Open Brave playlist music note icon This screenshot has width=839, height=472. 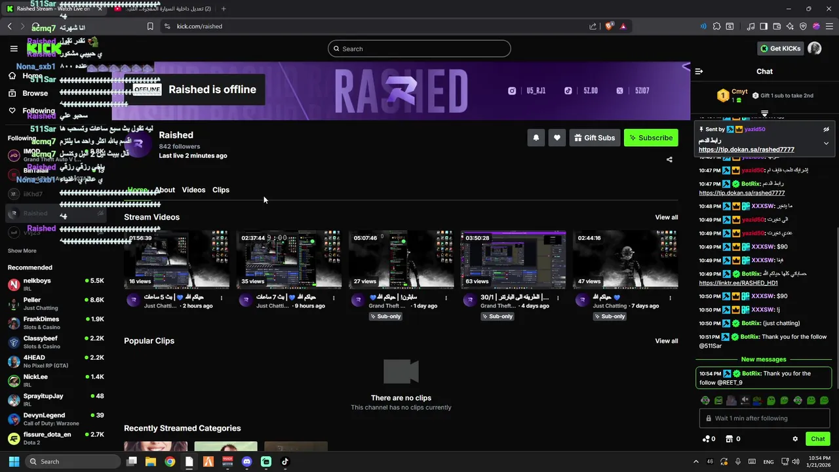tap(749, 26)
